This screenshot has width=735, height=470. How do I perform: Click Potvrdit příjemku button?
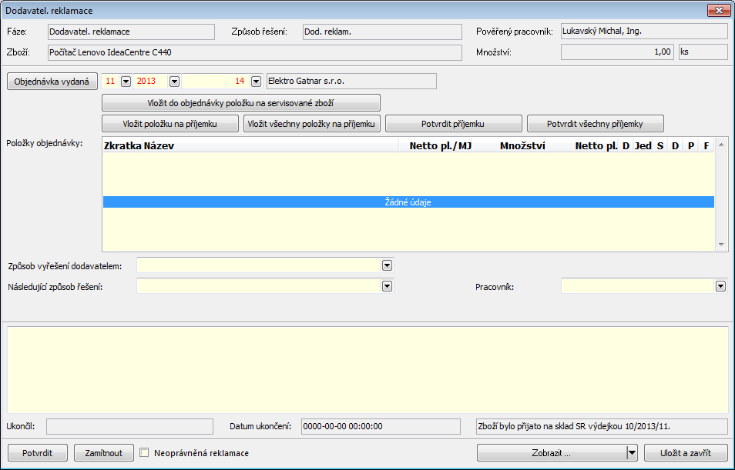pos(453,124)
